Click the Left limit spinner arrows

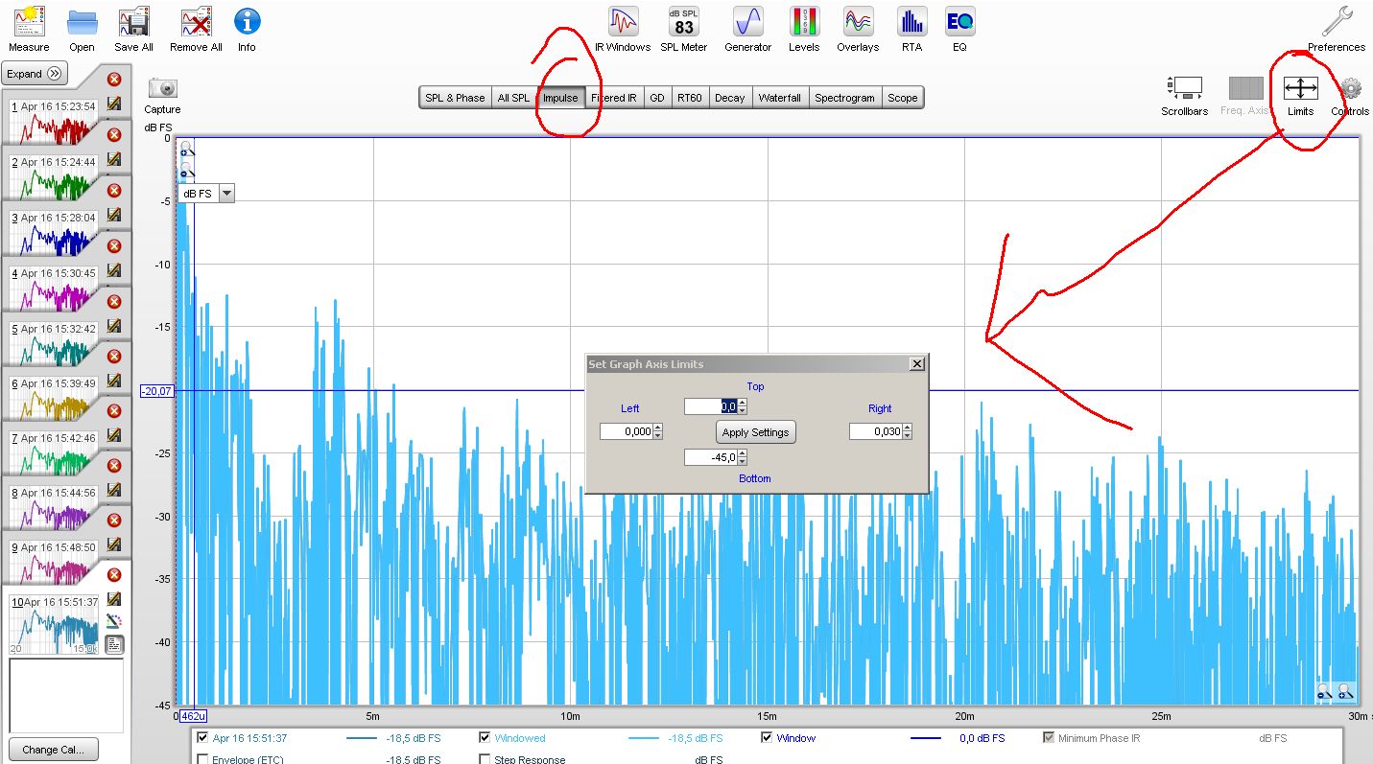657,432
